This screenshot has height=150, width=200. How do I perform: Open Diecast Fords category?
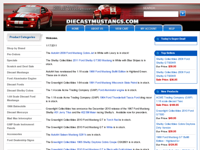(x=15, y=84)
